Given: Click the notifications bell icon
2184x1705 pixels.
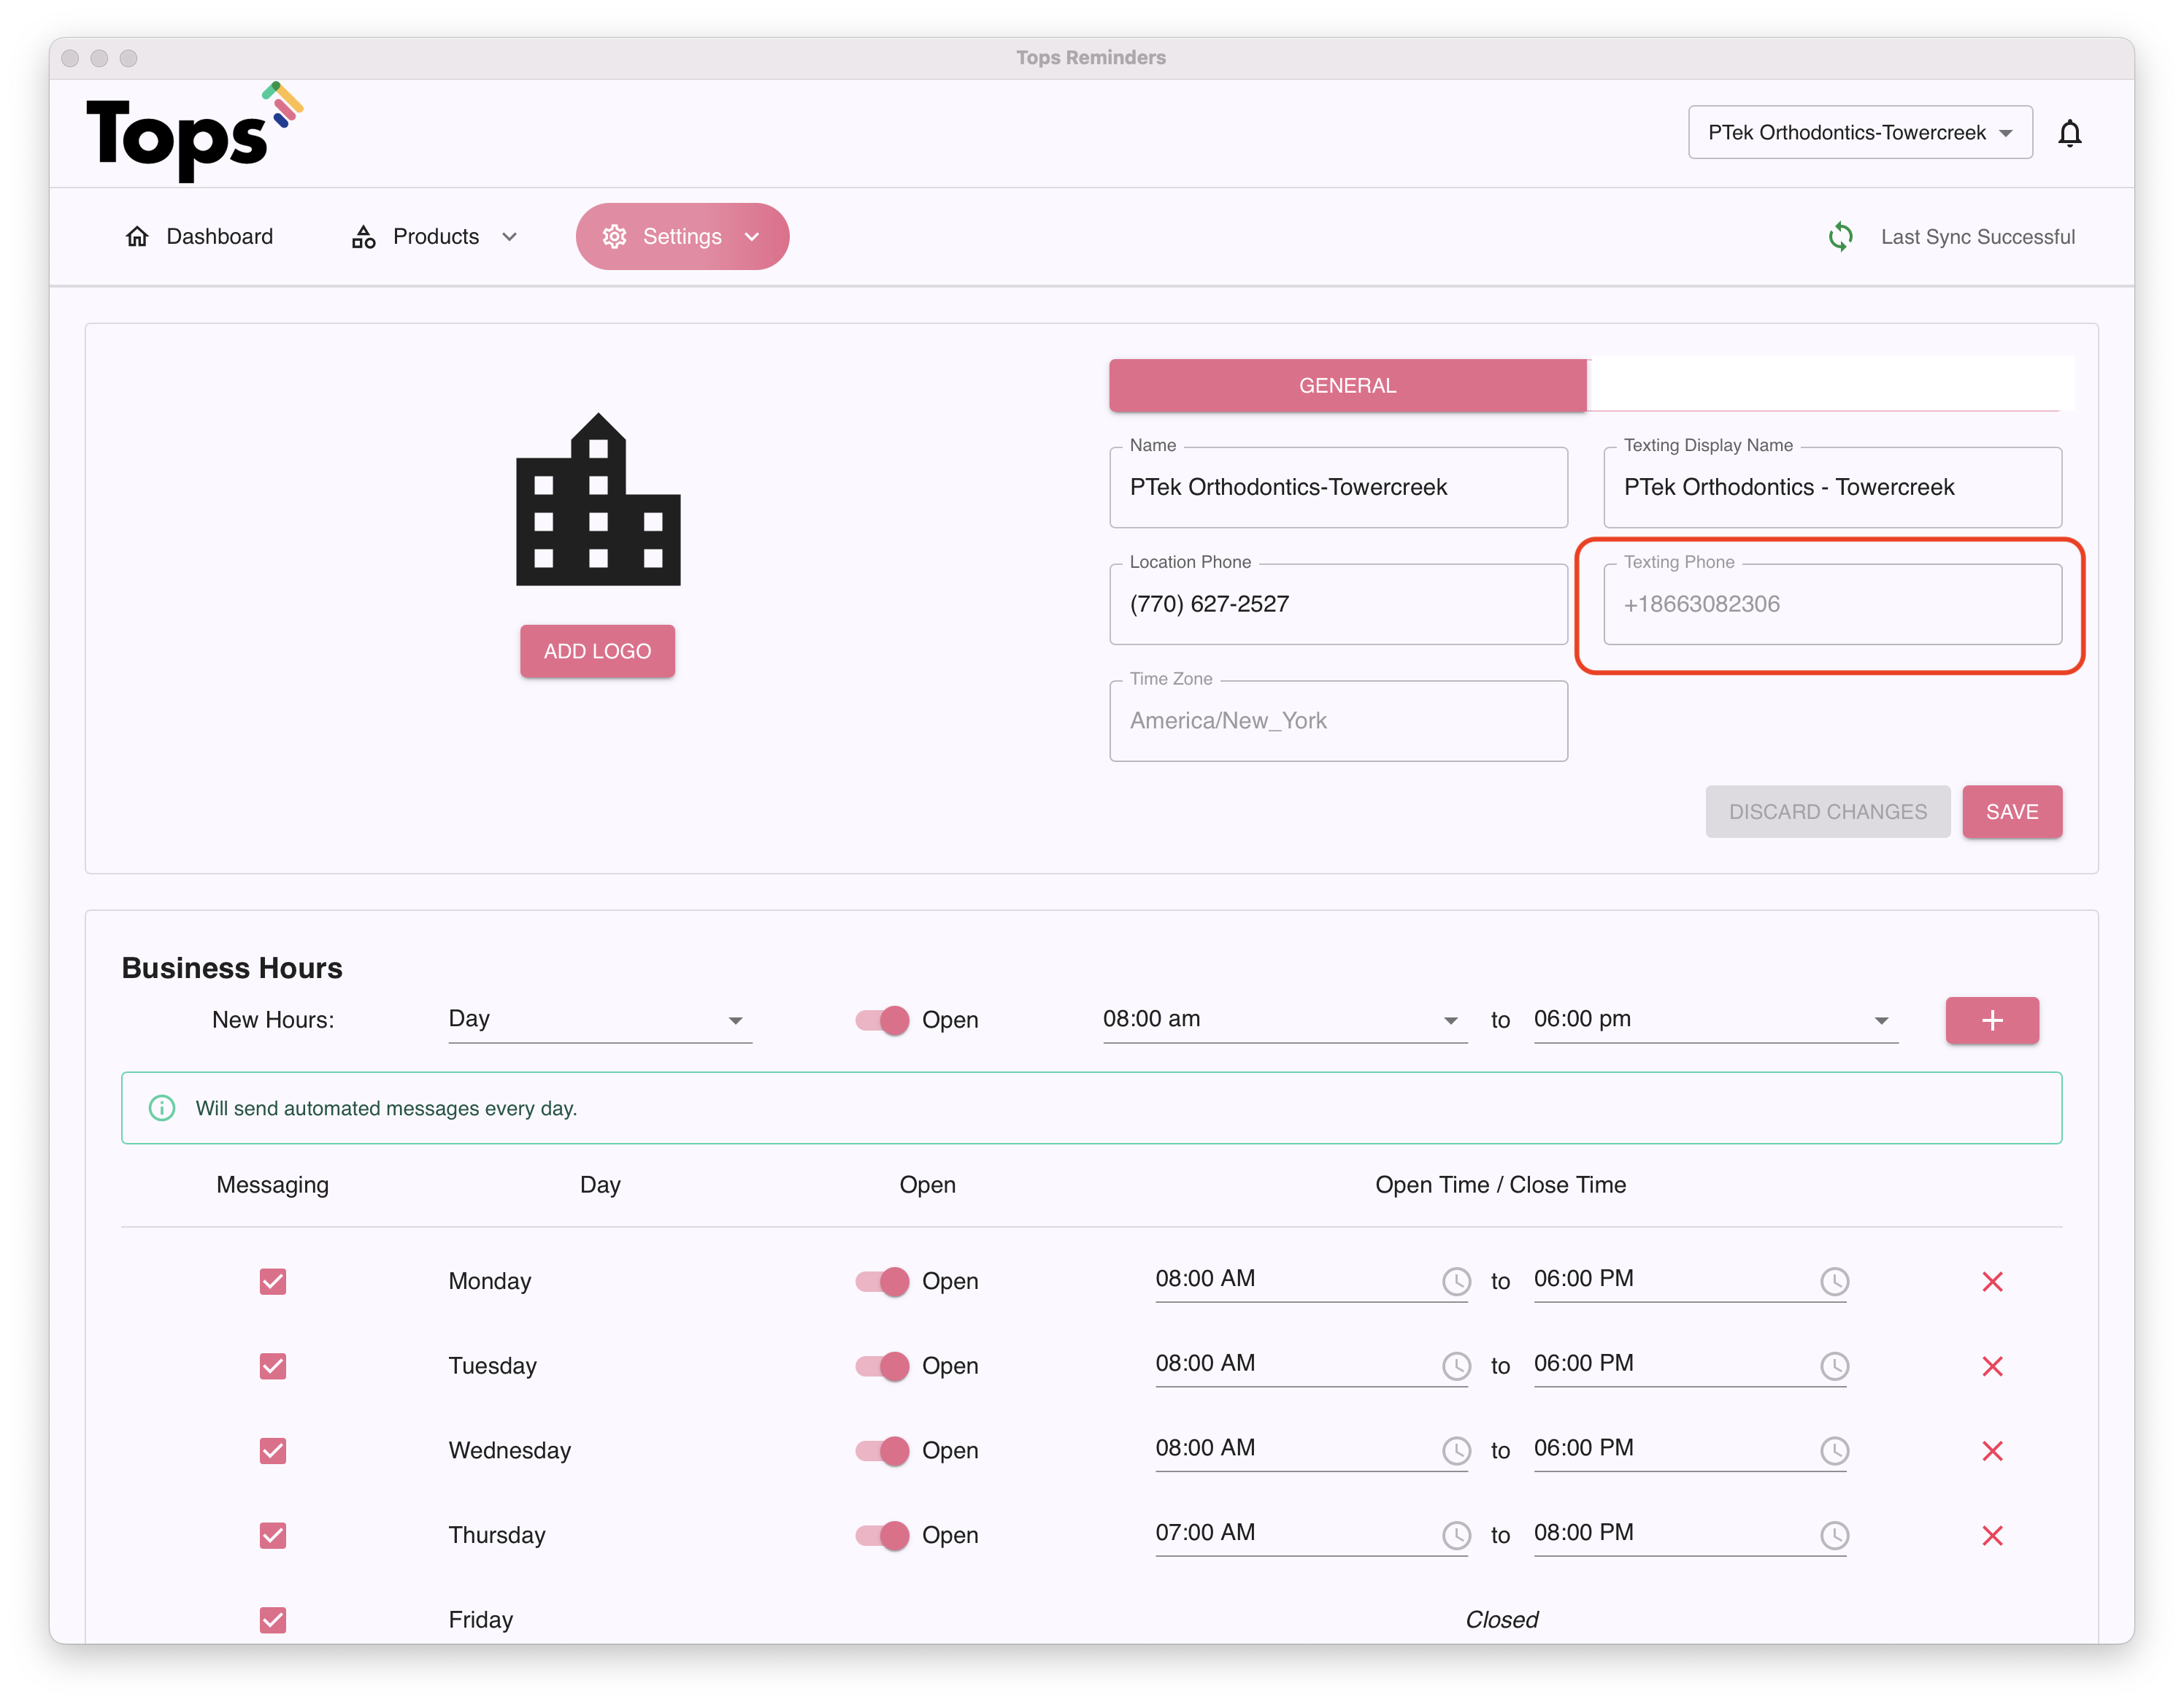Looking at the screenshot, I should coord(2069,133).
